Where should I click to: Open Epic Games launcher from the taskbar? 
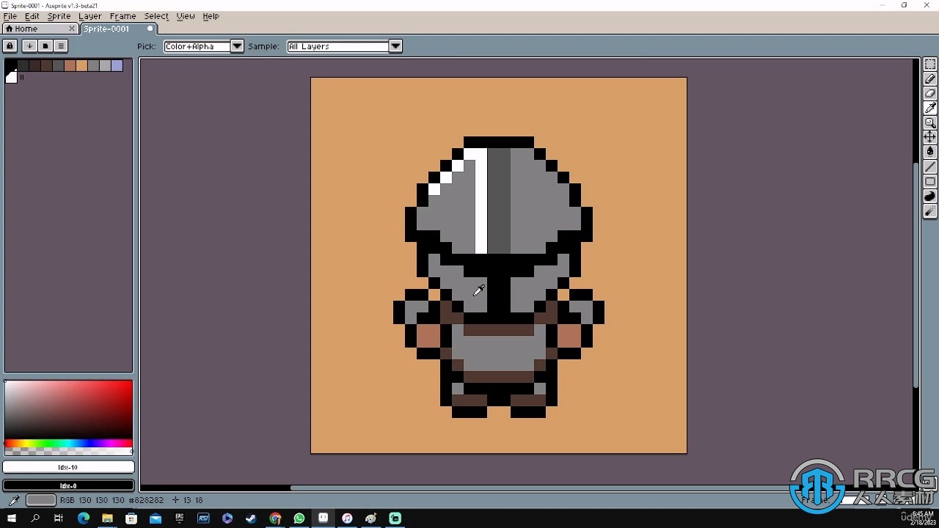180,518
